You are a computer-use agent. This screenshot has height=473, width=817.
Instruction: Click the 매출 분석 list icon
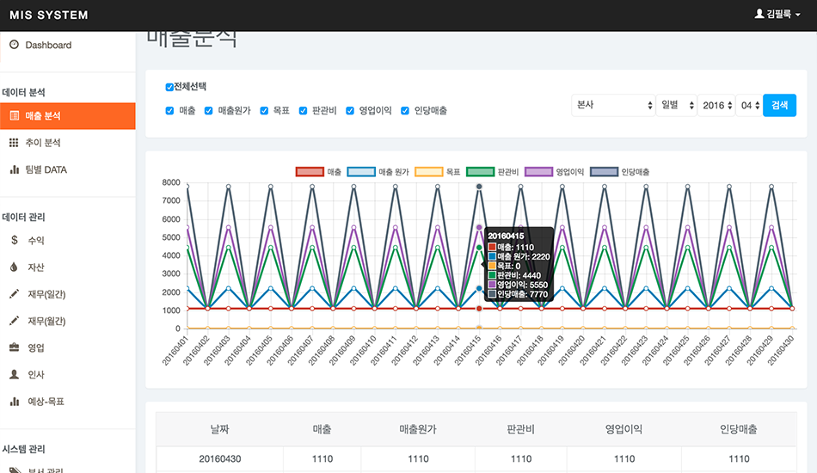(x=14, y=115)
